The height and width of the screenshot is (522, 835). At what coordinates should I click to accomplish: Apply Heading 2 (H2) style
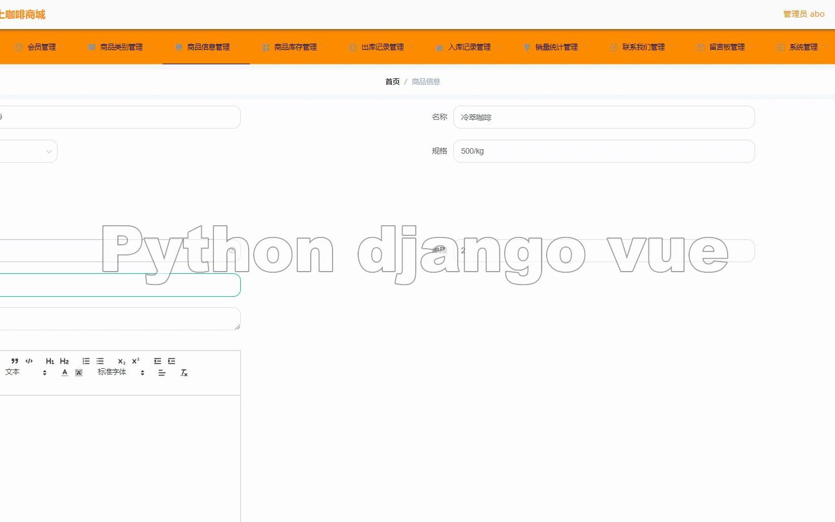coord(64,361)
